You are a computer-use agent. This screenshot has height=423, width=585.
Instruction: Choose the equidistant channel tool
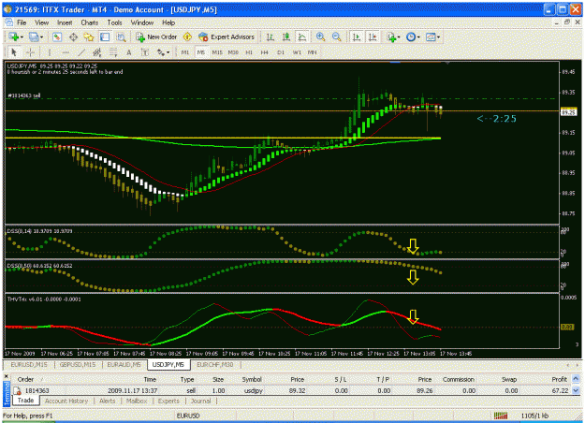pos(97,52)
